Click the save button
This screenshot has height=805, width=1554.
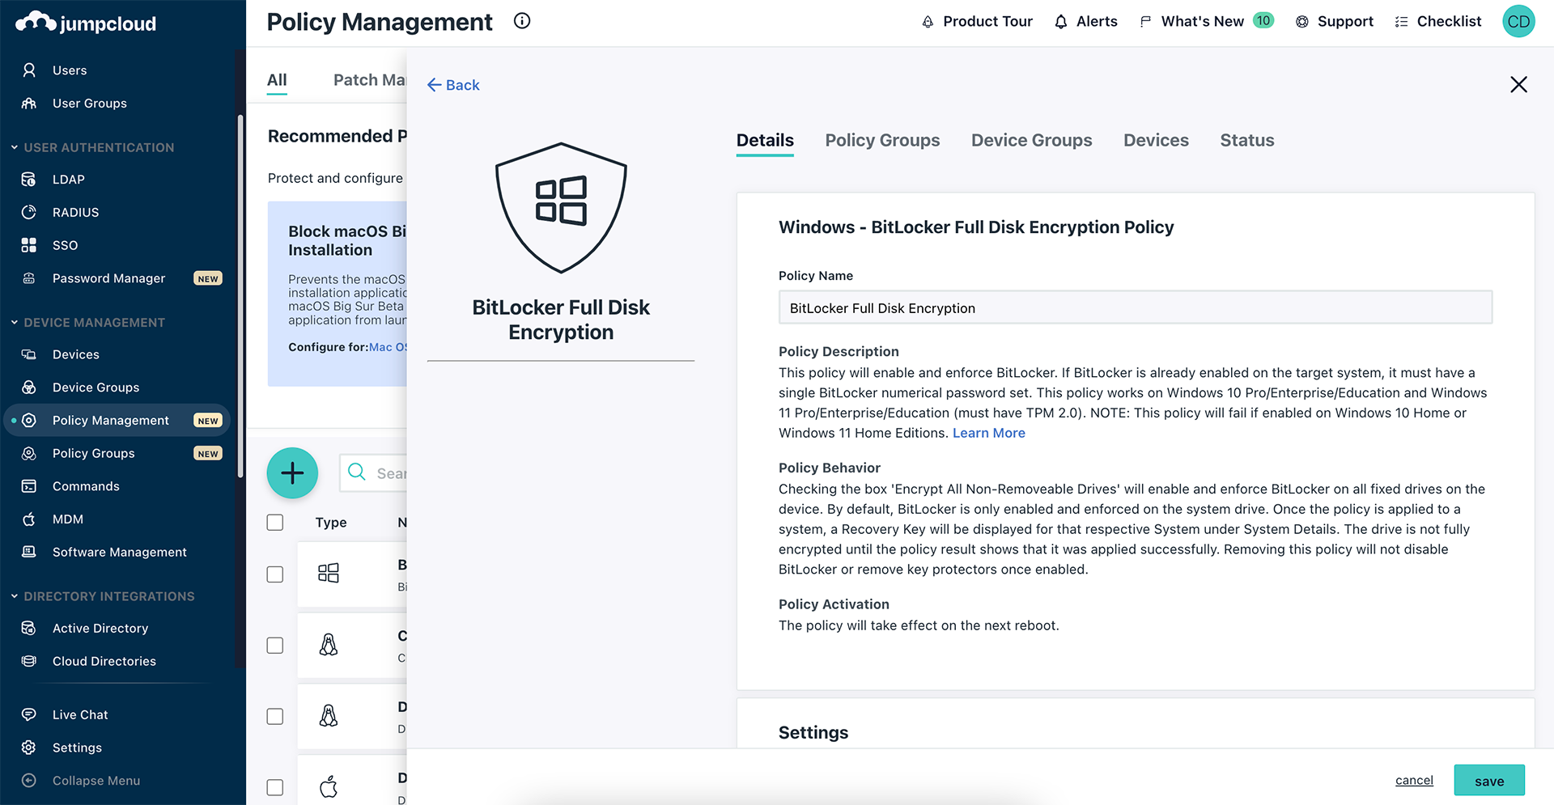coord(1488,781)
